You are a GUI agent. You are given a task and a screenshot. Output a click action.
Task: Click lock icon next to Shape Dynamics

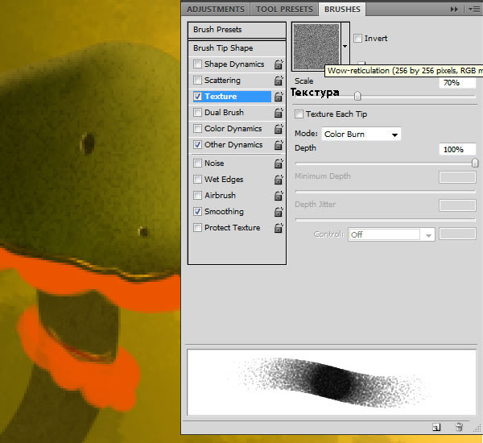[x=279, y=64]
